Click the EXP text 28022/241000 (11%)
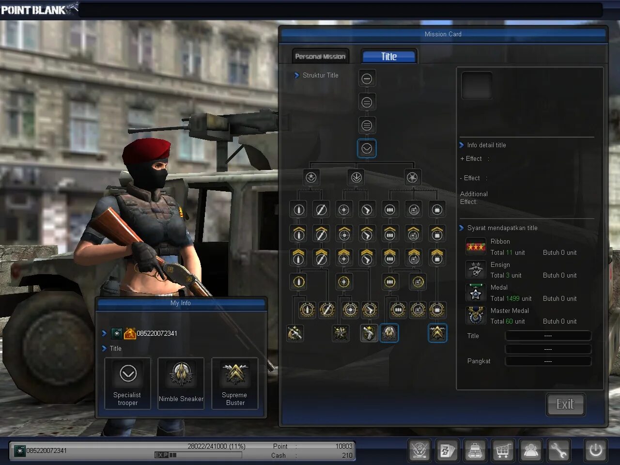Viewport: 620px width, 465px height. point(217,446)
